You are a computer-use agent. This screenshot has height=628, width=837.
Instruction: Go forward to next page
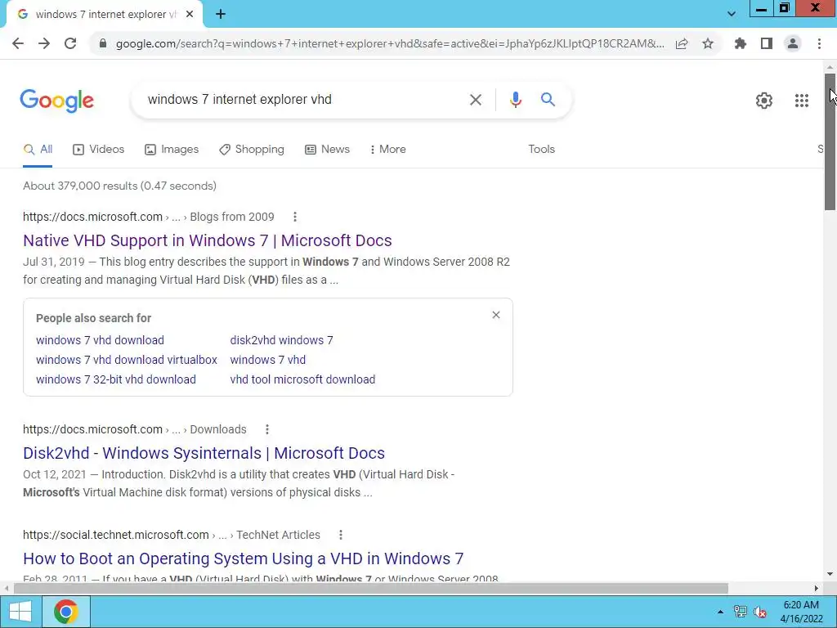[x=44, y=44]
